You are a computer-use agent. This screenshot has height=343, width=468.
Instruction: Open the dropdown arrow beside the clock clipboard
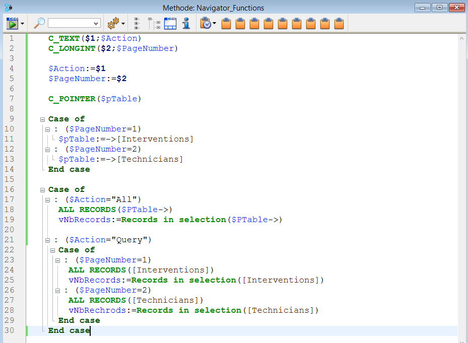[215, 24]
